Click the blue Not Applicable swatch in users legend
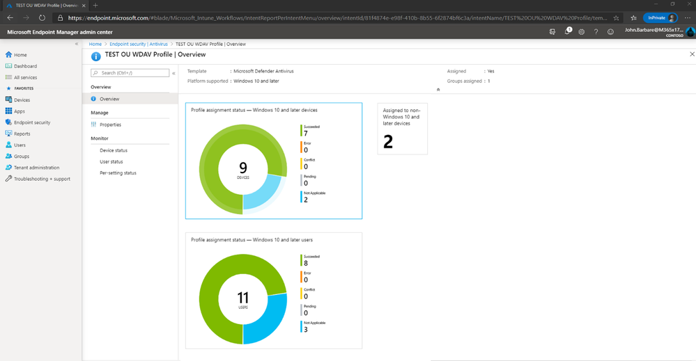Image resolution: width=696 pixels, height=361 pixels. pos(302,326)
